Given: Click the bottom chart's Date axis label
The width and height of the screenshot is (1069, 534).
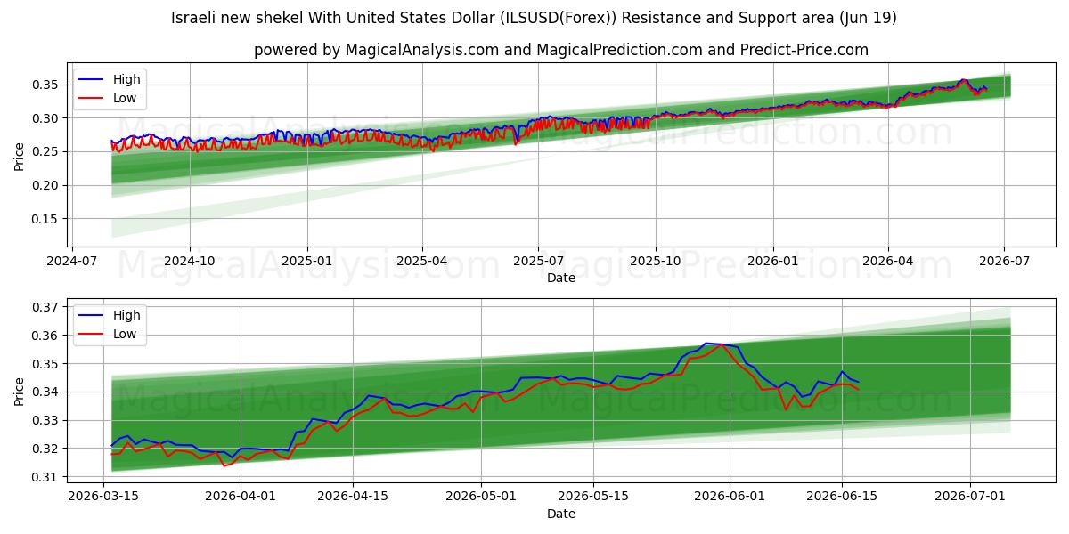Looking at the screenshot, I should pyautogui.click(x=561, y=514).
